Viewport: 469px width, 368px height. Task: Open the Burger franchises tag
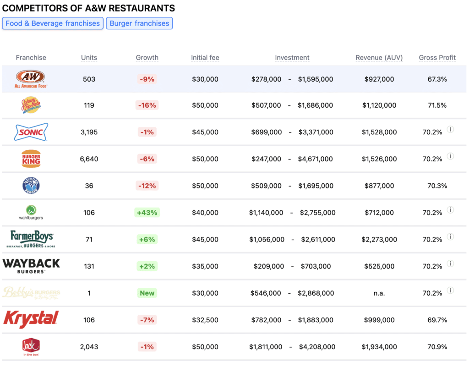click(139, 23)
